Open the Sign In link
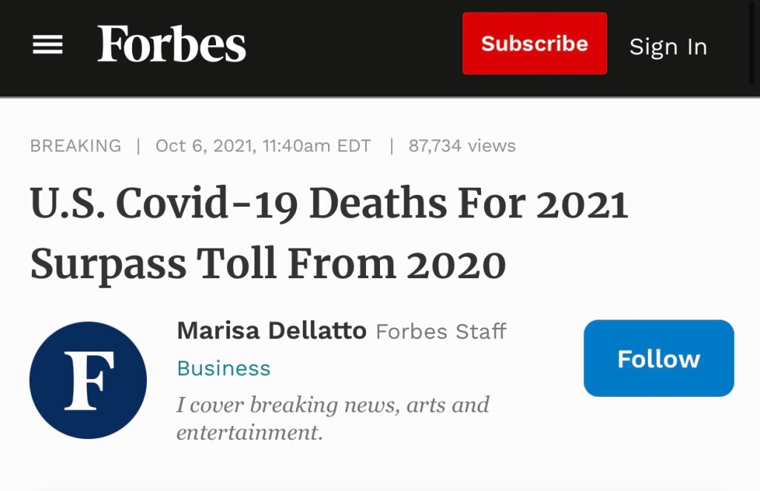760x491 pixels. click(668, 47)
